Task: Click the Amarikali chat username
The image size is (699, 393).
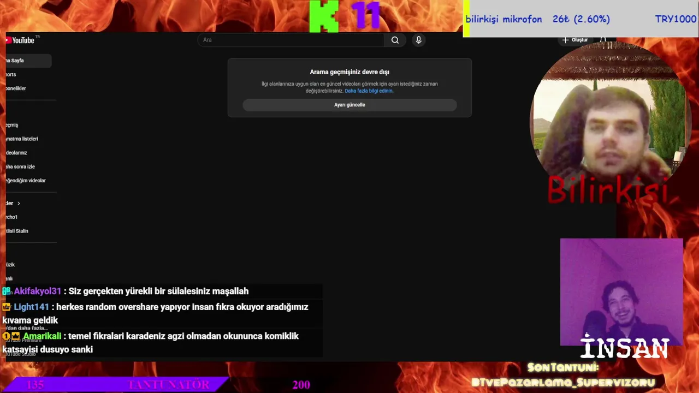Action: (x=42, y=336)
